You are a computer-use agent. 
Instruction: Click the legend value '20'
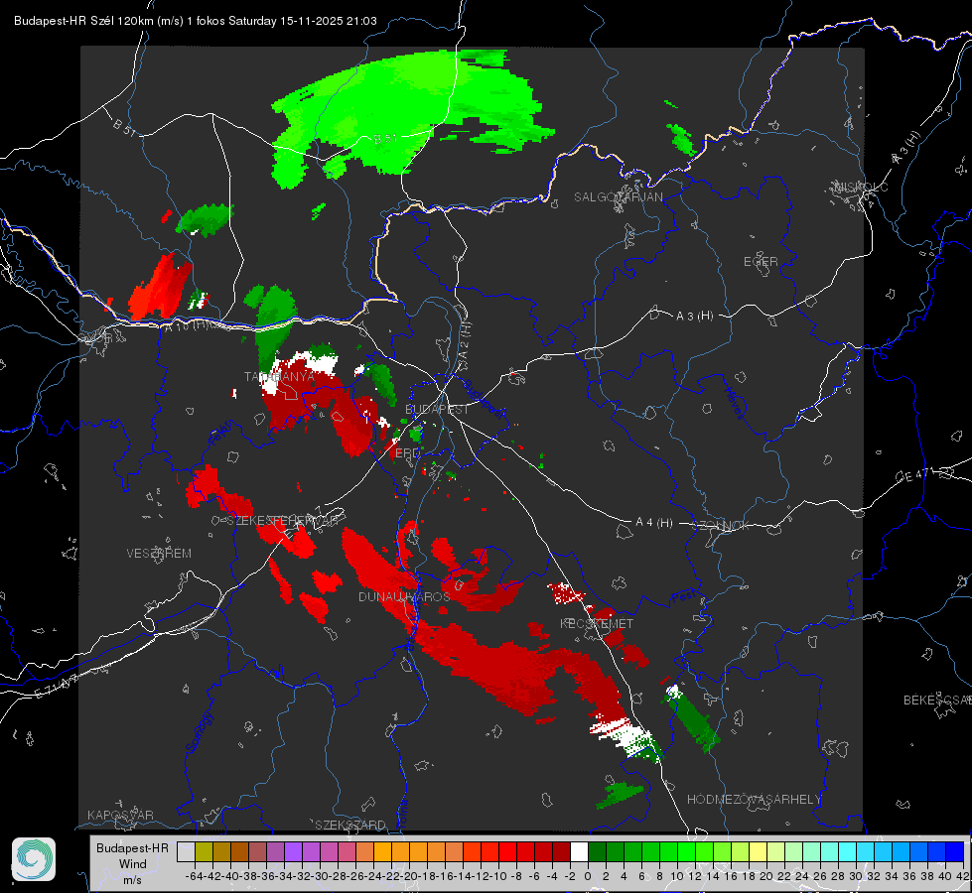[766, 876]
